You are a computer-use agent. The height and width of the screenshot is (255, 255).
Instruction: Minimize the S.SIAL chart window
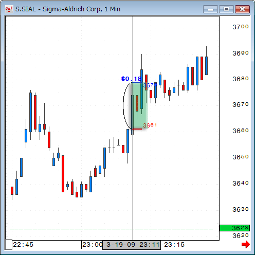(x=210, y=9)
